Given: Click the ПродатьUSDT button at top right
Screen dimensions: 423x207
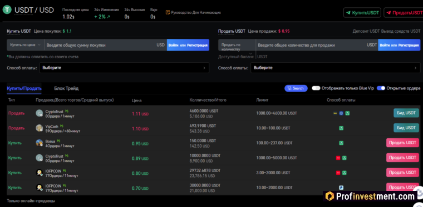Looking at the screenshot, I should click(404, 13).
